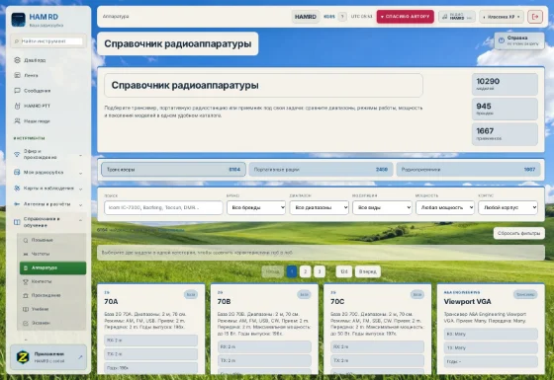The width and height of the screenshot is (554, 380).
Task: Click the question mark badge in header
Action: coord(342,17)
